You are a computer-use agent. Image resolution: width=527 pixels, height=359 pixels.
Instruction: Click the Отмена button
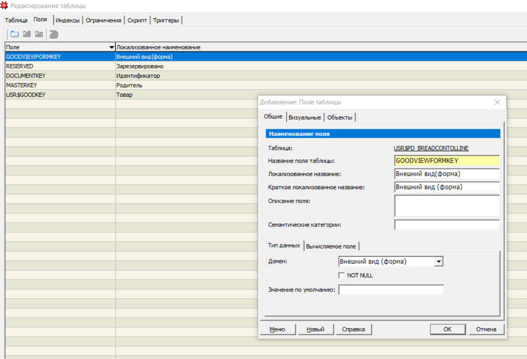pyautogui.click(x=486, y=329)
